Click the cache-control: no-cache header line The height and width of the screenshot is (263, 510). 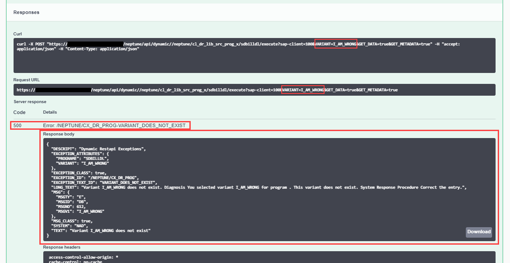tap(77, 261)
